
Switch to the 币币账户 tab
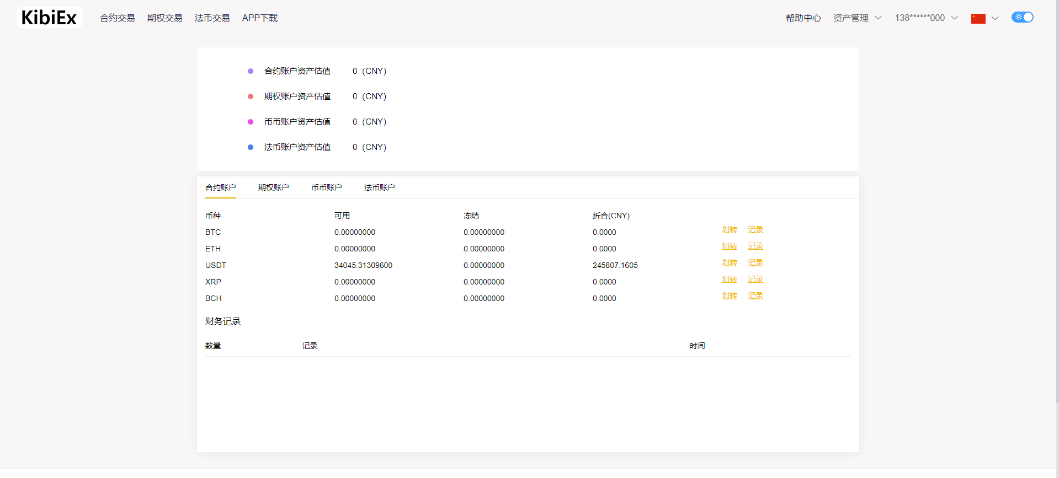tap(327, 187)
